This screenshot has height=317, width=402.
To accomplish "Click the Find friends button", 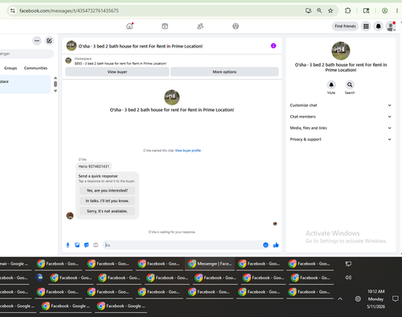I will pyautogui.click(x=345, y=26).
